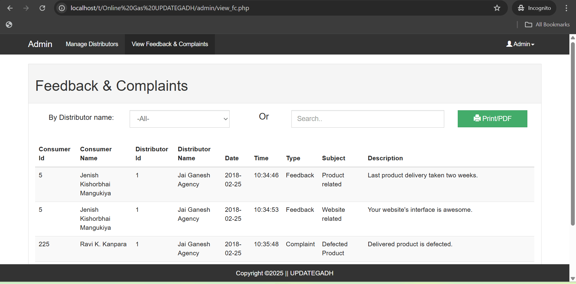Image resolution: width=576 pixels, height=284 pixels.
Task: Click the Description column header
Action: tap(385, 158)
